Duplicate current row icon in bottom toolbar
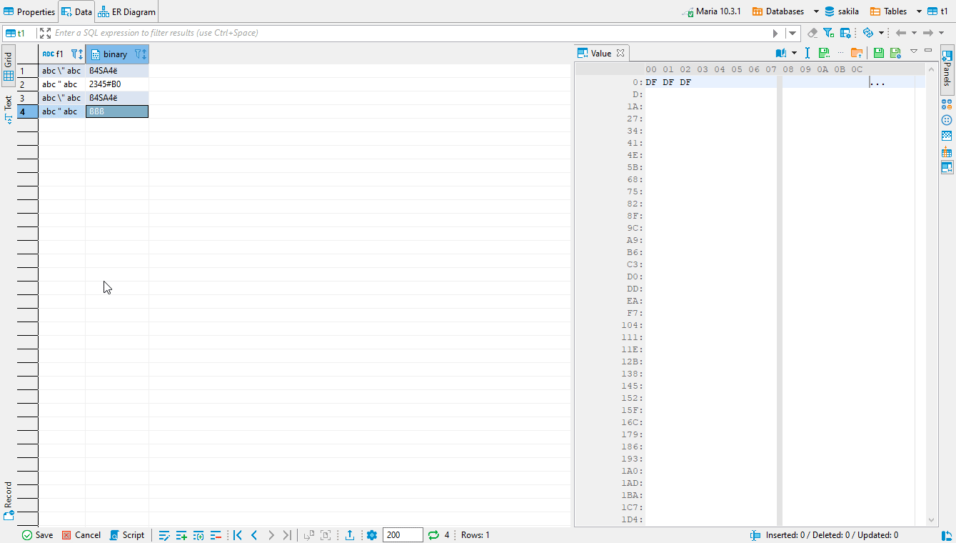The image size is (956, 543). click(x=198, y=535)
